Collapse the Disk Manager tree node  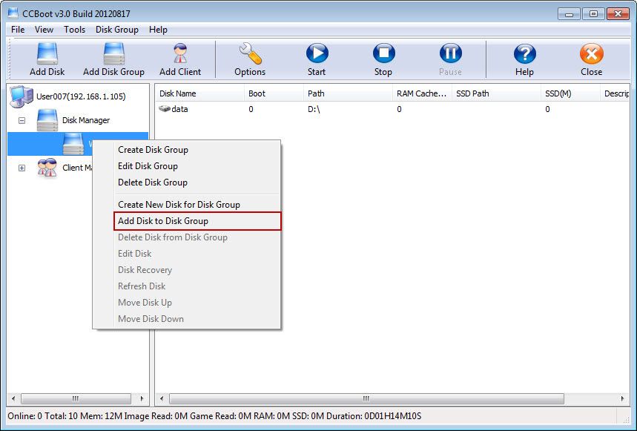22,120
